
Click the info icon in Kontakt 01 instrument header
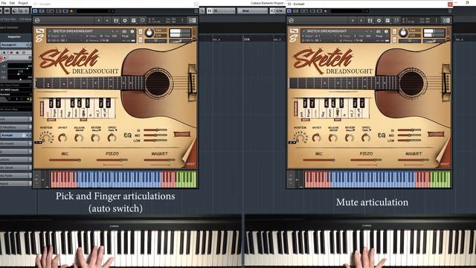pos(132,31)
